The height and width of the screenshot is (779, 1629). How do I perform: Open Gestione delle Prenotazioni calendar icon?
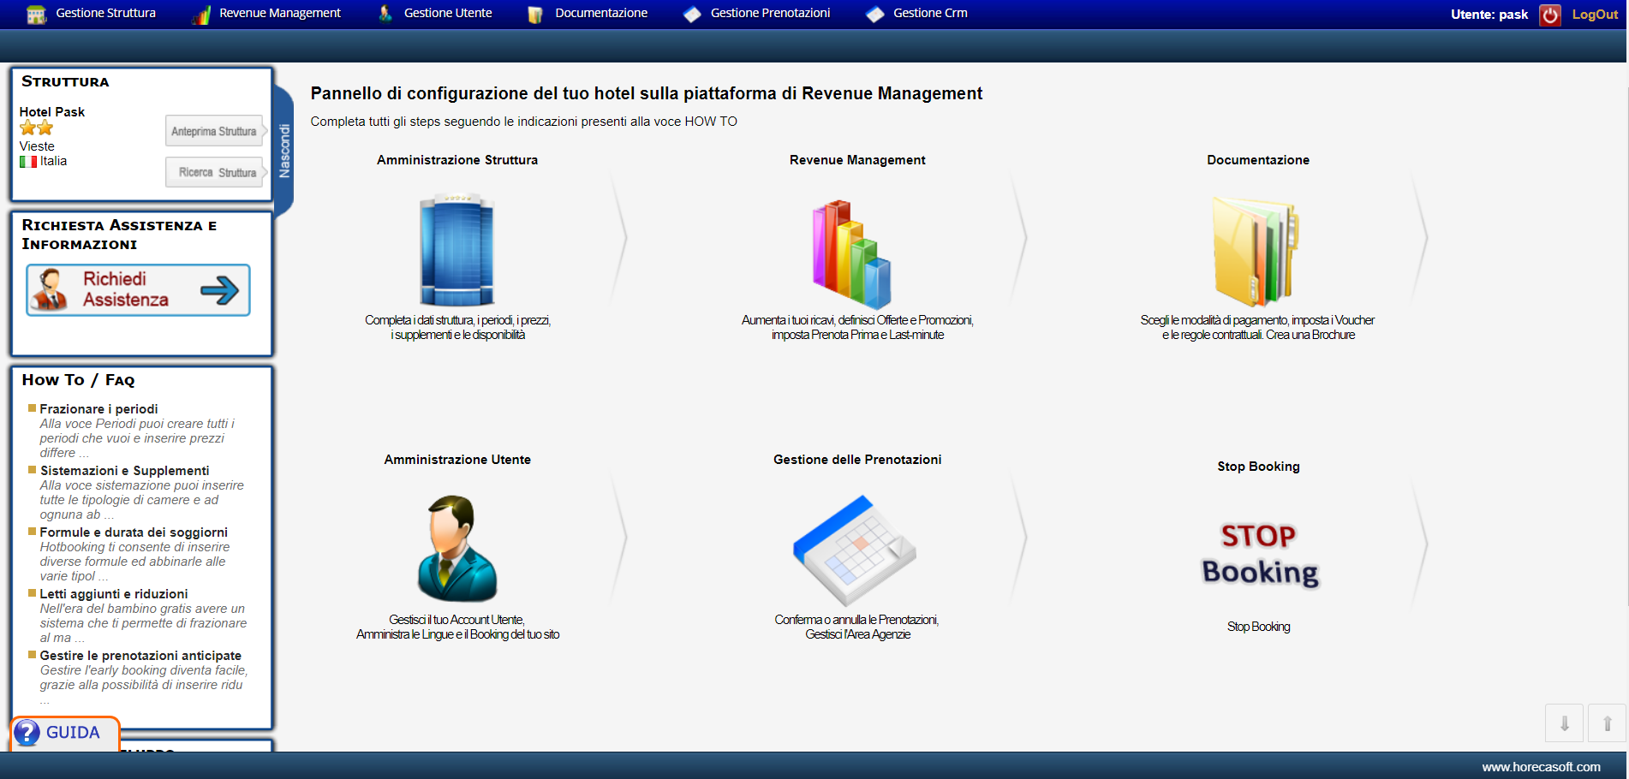coord(855,550)
